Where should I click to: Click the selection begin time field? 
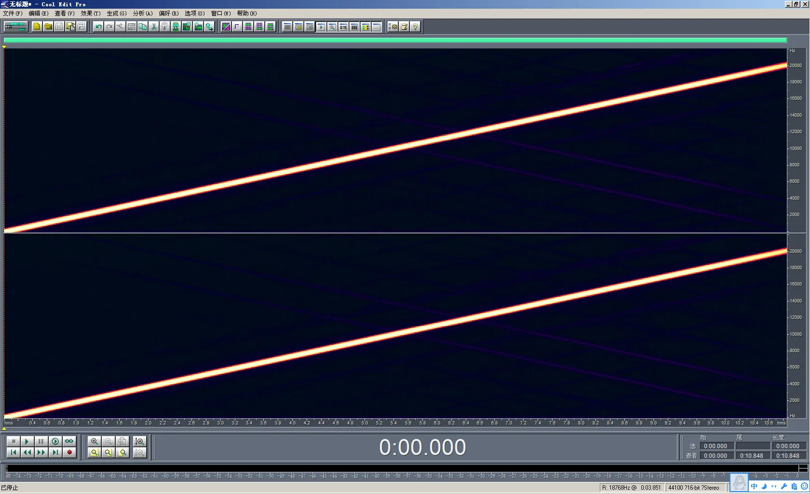(717, 446)
